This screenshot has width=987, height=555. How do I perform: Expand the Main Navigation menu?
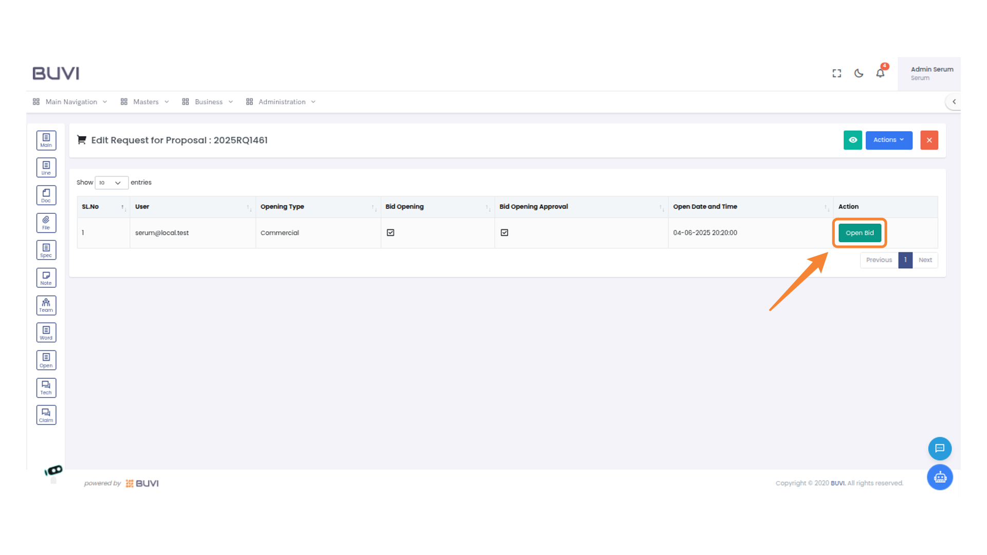pyautogui.click(x=71, y=102)
